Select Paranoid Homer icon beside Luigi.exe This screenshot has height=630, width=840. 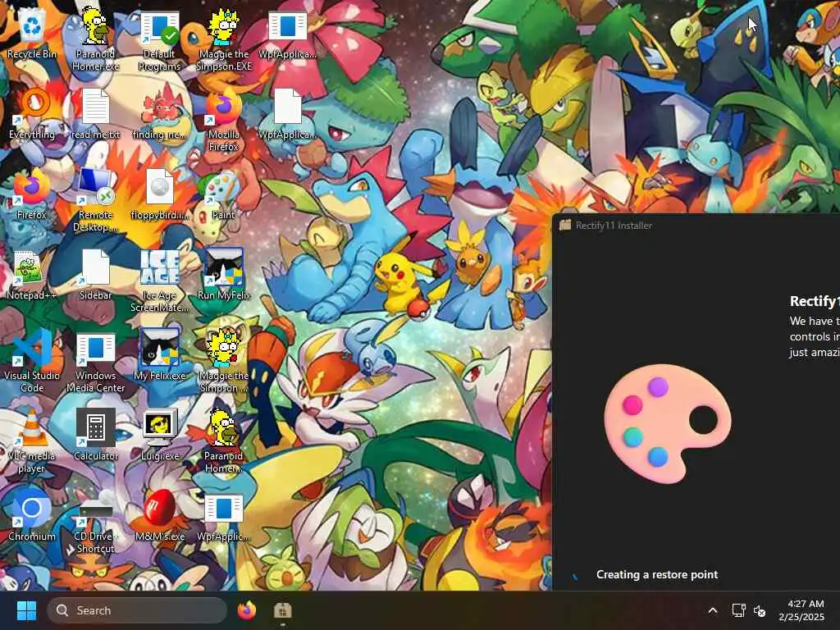[224, 442]
